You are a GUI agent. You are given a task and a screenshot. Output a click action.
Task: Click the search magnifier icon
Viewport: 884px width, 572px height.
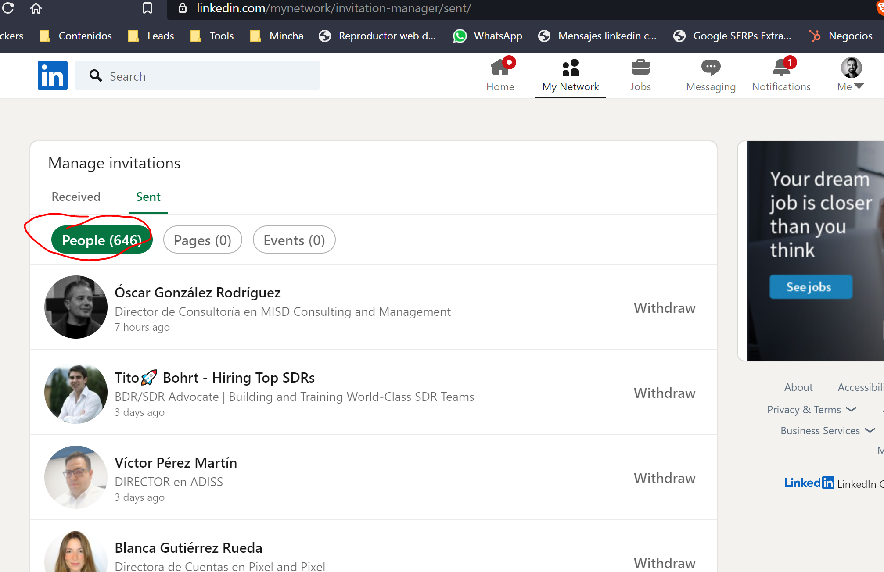(96, 76)
